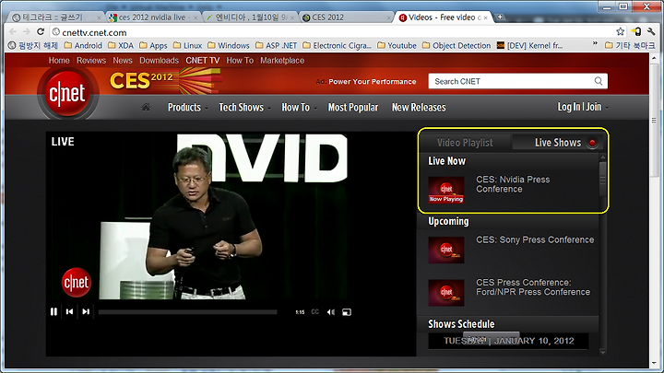Open CES: Sony Press Conference link
The width and height of the screenshot is (664, 373).
(535, 239)
